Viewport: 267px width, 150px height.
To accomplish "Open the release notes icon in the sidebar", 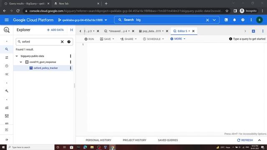I will click(x=7, y=130).
